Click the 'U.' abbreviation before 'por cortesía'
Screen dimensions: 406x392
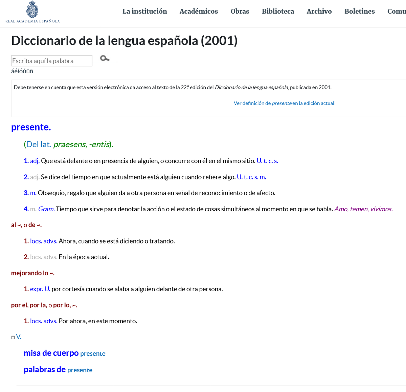47,289
